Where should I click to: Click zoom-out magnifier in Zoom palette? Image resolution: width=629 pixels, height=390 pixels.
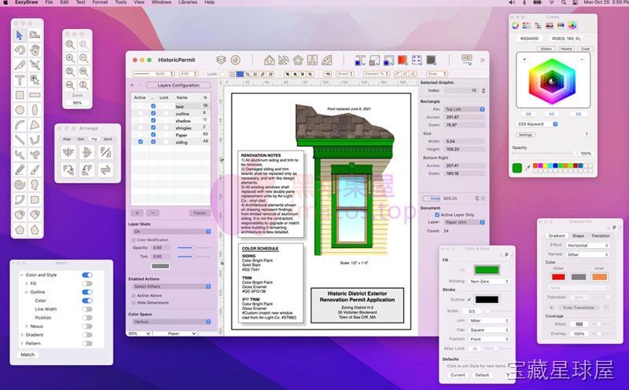84,58
